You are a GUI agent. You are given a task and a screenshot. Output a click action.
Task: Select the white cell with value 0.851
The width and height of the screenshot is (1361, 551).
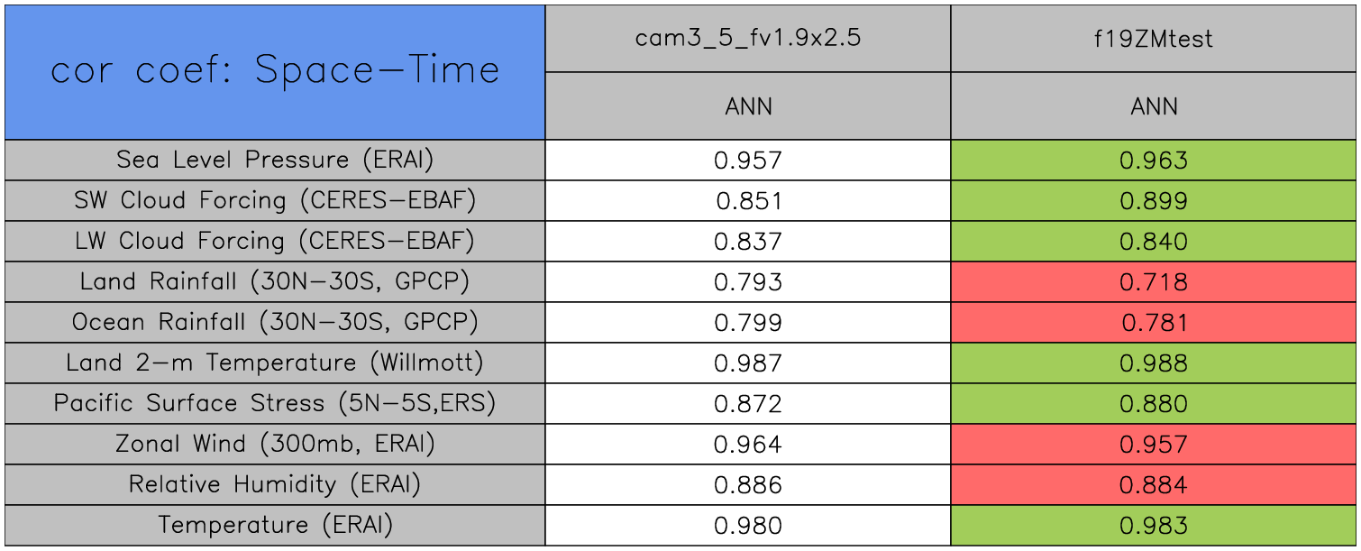[x=747, y=201]
